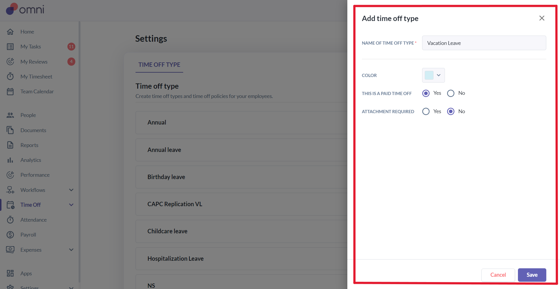560x289 pixels.
Task: Open the Apps page
Action: 26,274
